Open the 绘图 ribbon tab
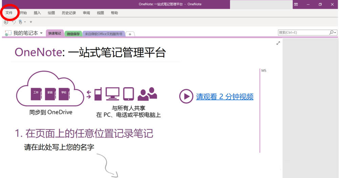 click(51, 13)
